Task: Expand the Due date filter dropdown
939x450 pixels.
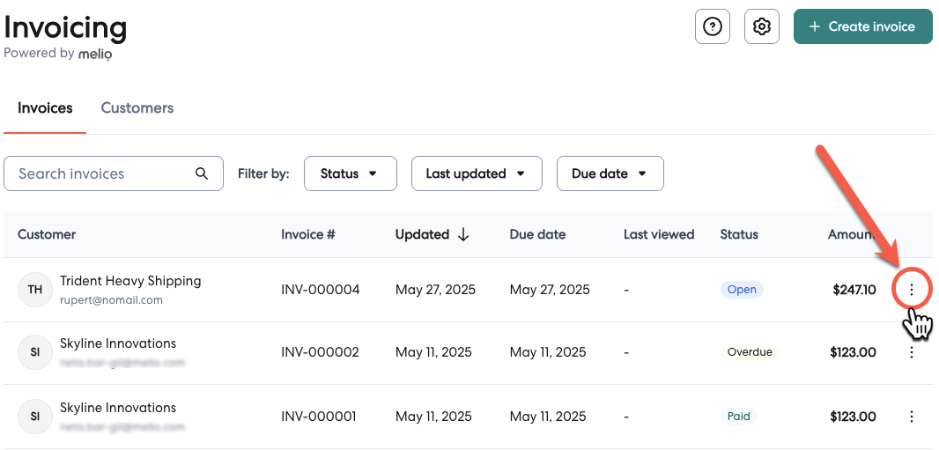Action: [x=610, y=173]
